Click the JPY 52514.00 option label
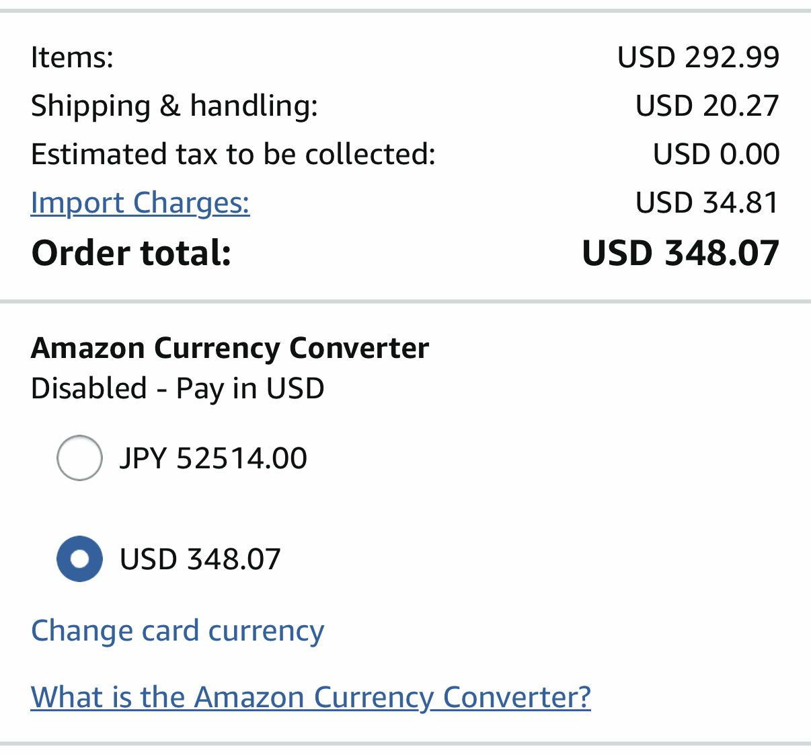811x755 pixels. (213, 458)
